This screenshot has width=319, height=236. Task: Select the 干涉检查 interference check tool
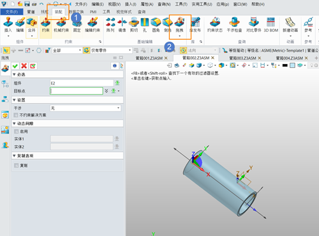click(234, 22)
